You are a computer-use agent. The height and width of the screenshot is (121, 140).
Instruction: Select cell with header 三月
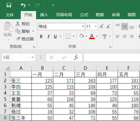coord(85,74)
